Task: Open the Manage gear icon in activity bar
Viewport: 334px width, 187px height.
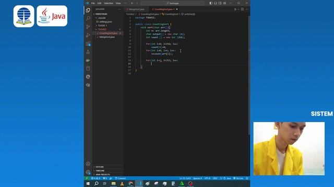Action: (88, 172)
